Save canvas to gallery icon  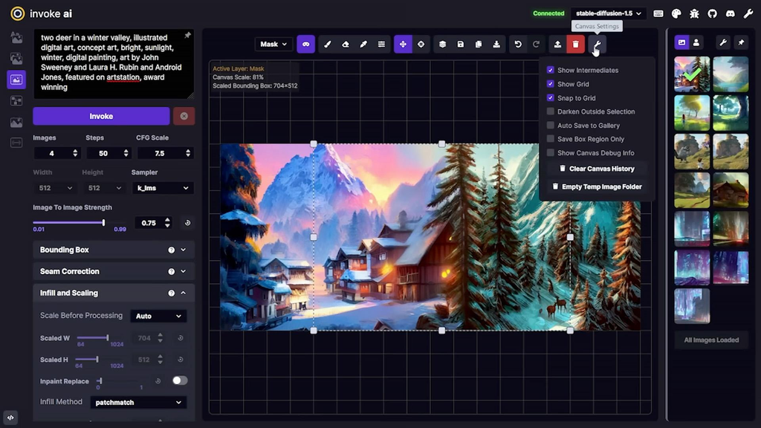[461, 44]
